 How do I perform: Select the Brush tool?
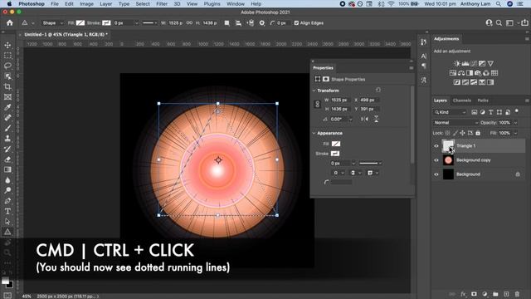click(x=7, y=128)
